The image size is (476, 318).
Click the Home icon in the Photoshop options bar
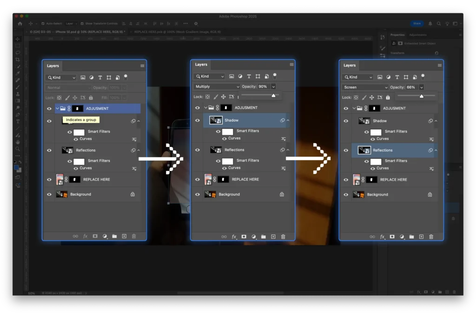coord(20,23)
